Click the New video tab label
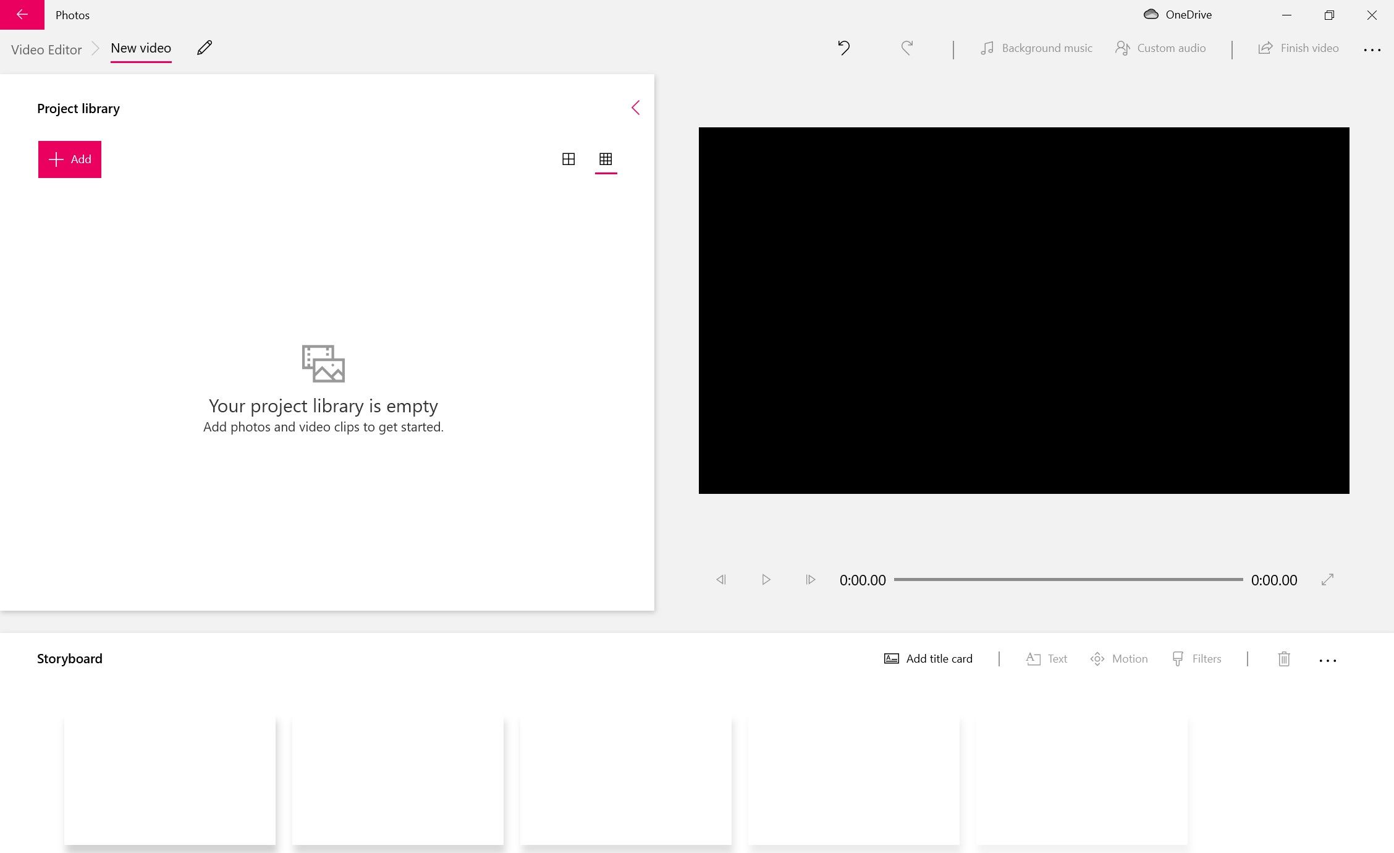The image size is (1394, 853). point(140,47)
